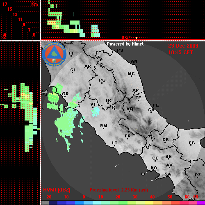Screen dimensions: 205x205
Task: Click the PZ city marker
Action: pyautogui.click(x=198, y=175)
